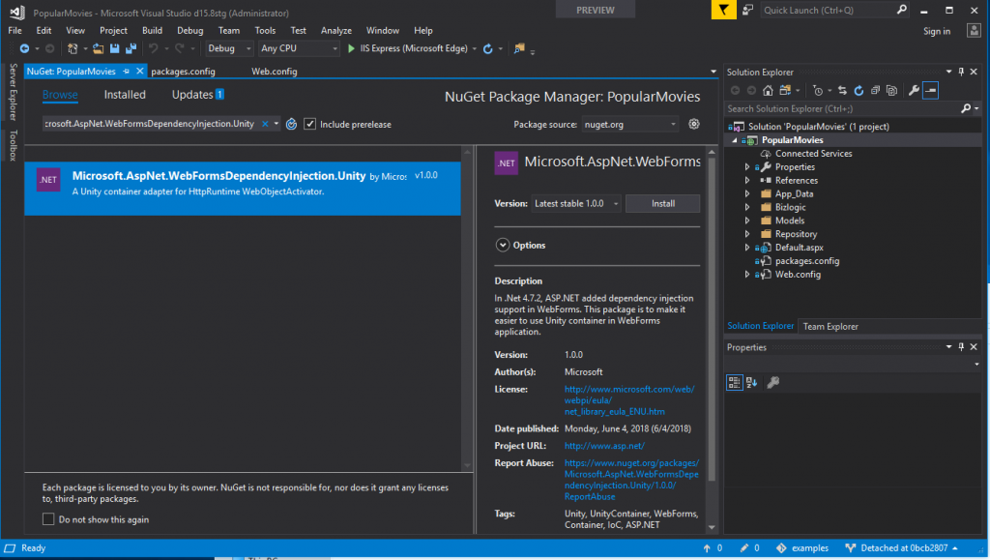Click the Install button

pyautogui.click(x=662, y=203)
